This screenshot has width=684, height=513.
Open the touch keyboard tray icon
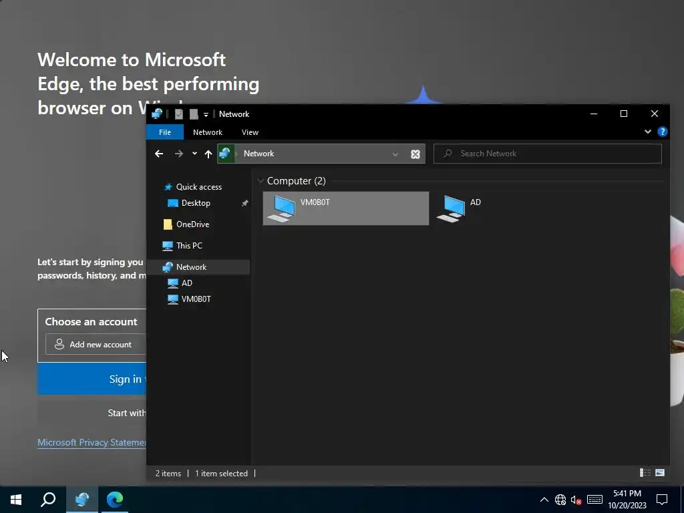point(594,500)
